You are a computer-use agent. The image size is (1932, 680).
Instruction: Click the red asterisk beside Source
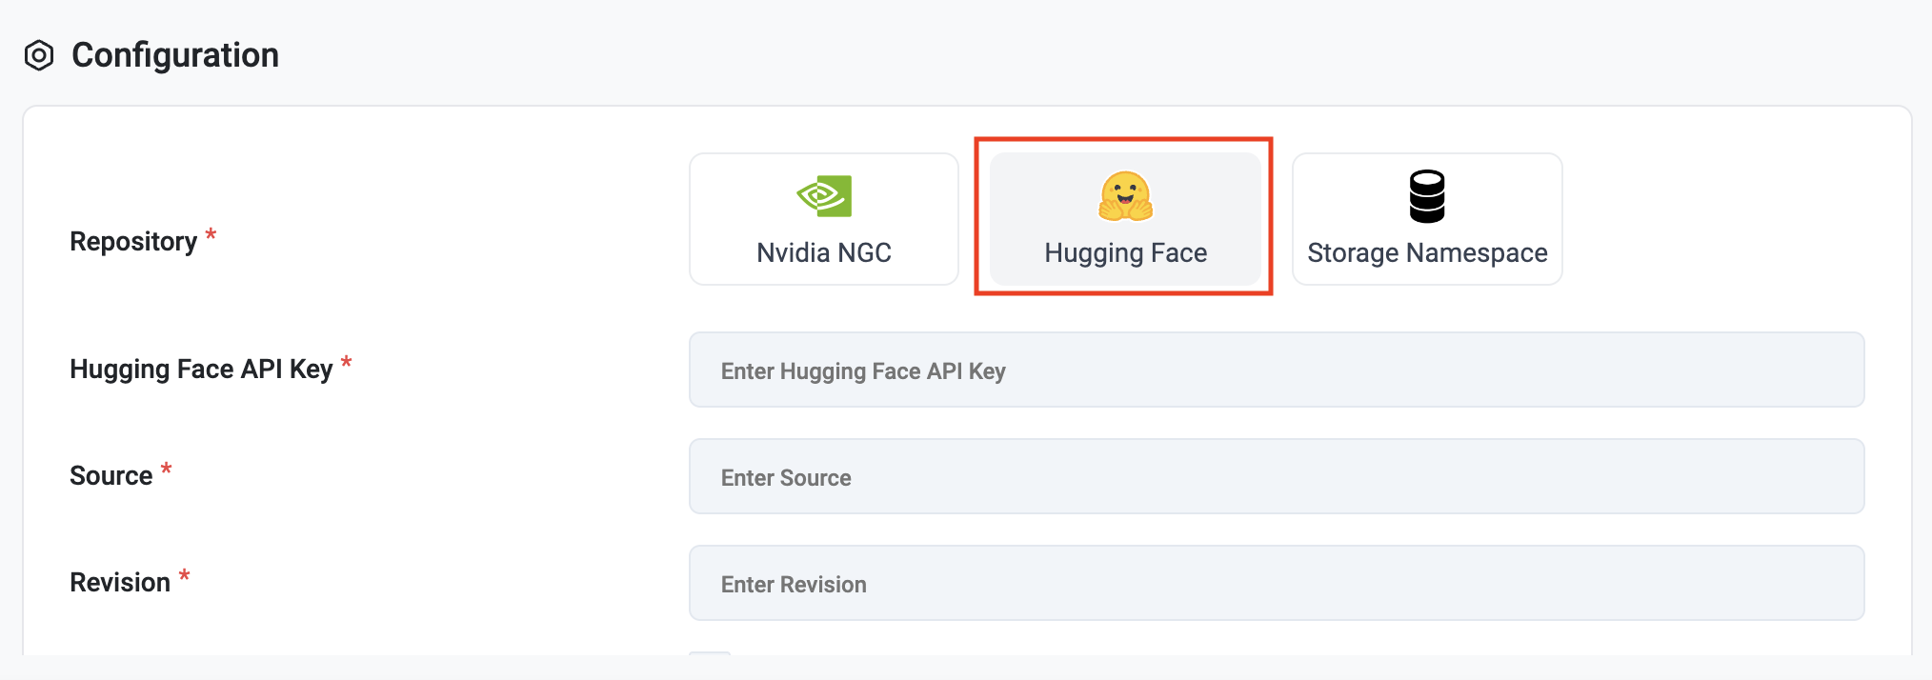(166, 470)
